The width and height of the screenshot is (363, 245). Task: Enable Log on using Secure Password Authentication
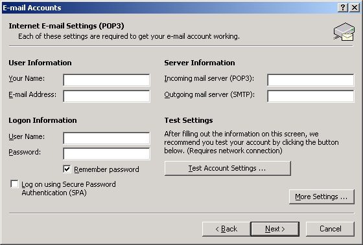click(14, 184)
